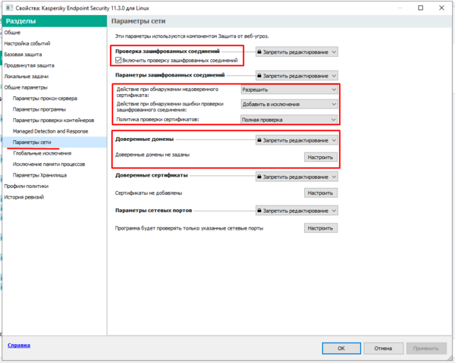
Task: Open the Продвинутая защита section
Action: click(x=29, y=65)
